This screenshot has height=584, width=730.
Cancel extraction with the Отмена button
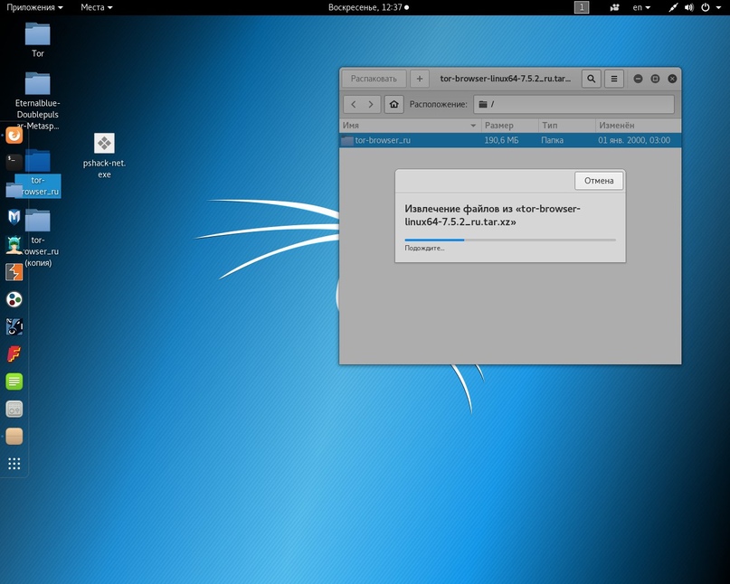(599, 181)
